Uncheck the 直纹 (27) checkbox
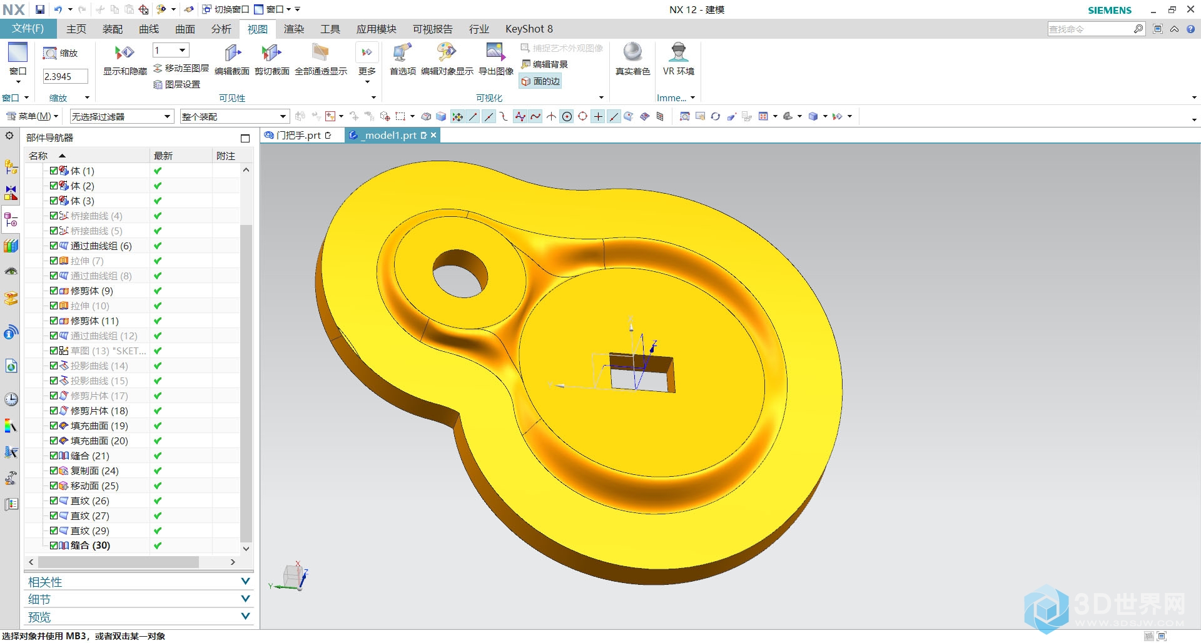1201x643 pixels. click(54, 516)
